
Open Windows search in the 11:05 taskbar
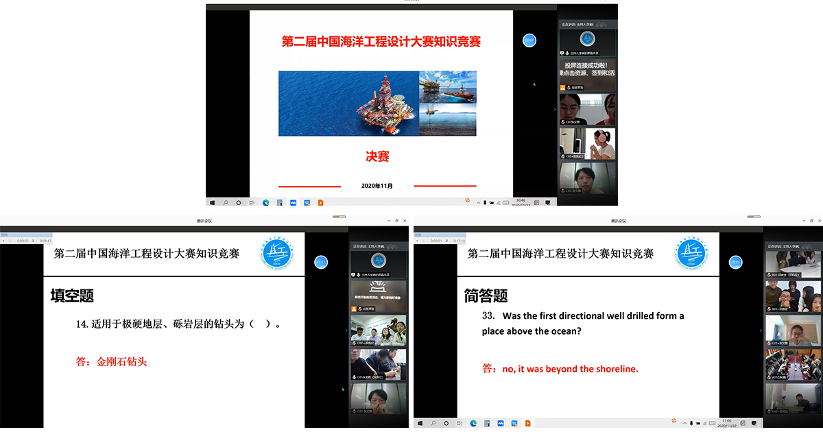(433, 423)
